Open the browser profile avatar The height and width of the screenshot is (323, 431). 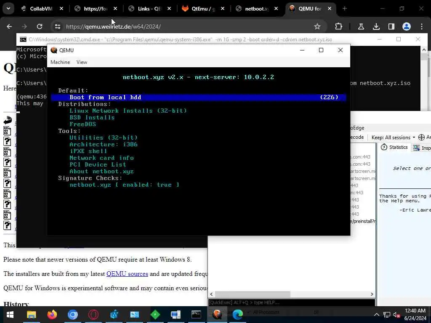[x=407, y=26]
